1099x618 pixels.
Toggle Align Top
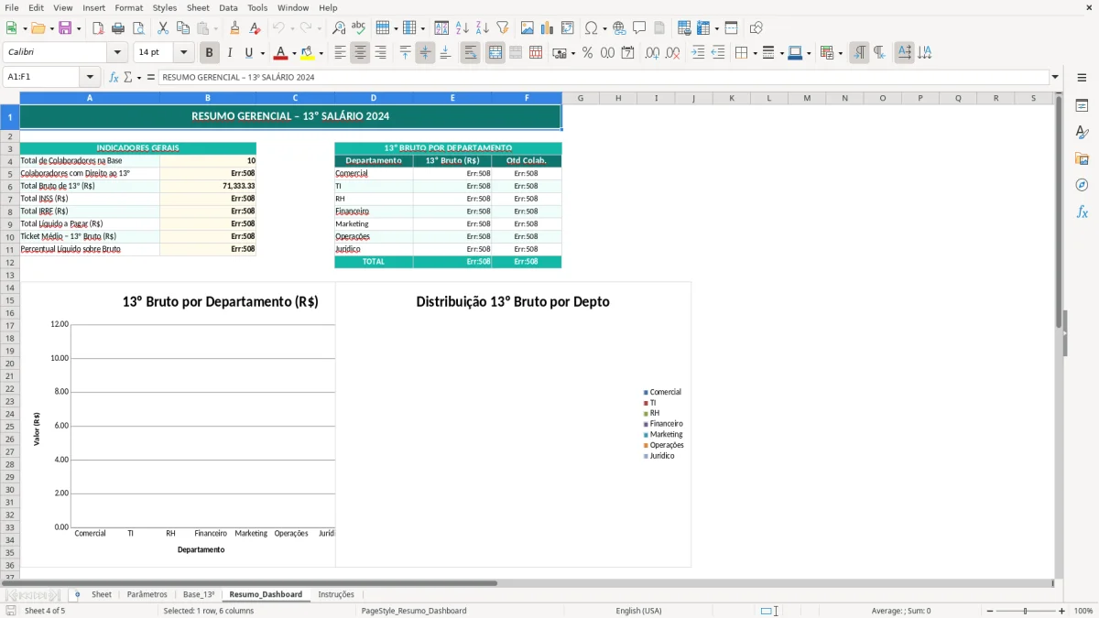(405, 53)
